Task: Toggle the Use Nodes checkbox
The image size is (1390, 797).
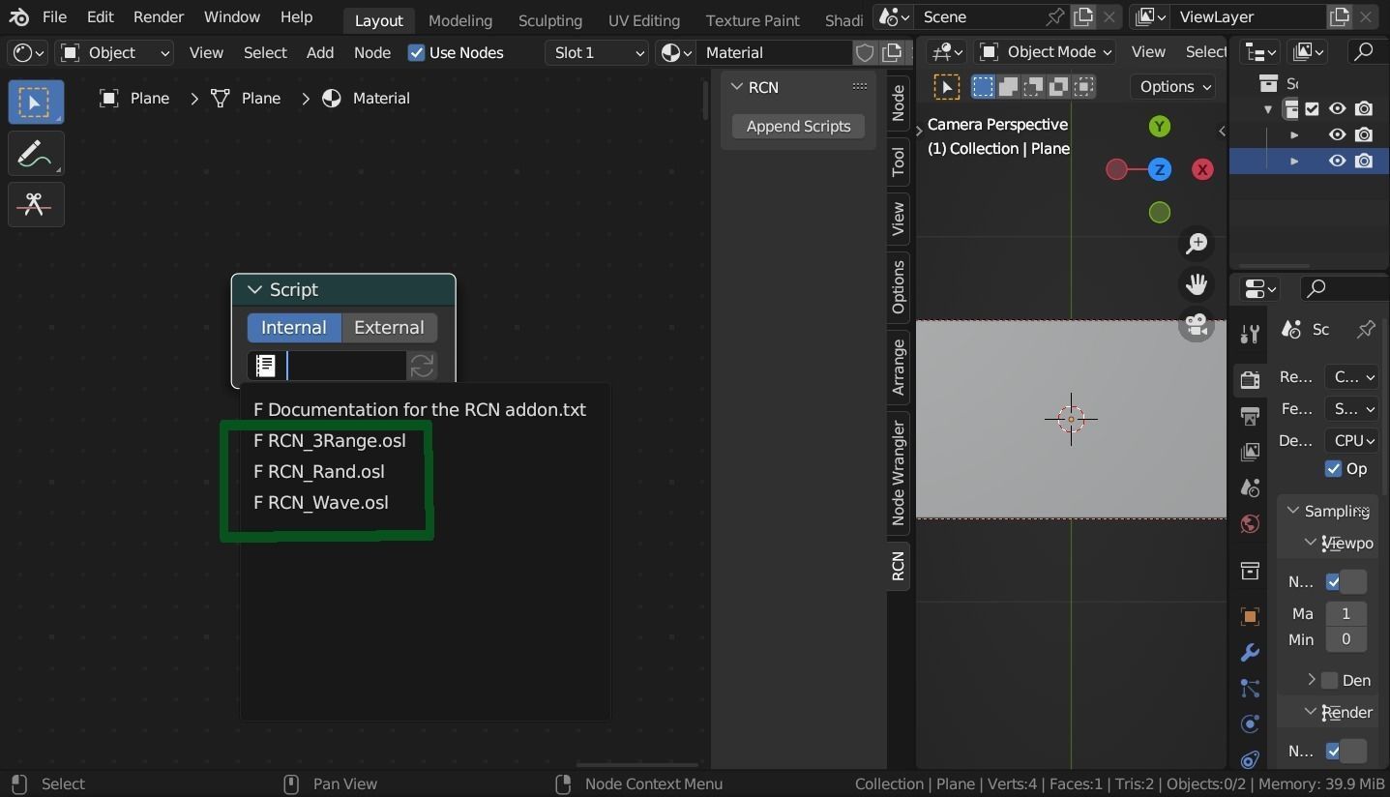Action: 417,52
